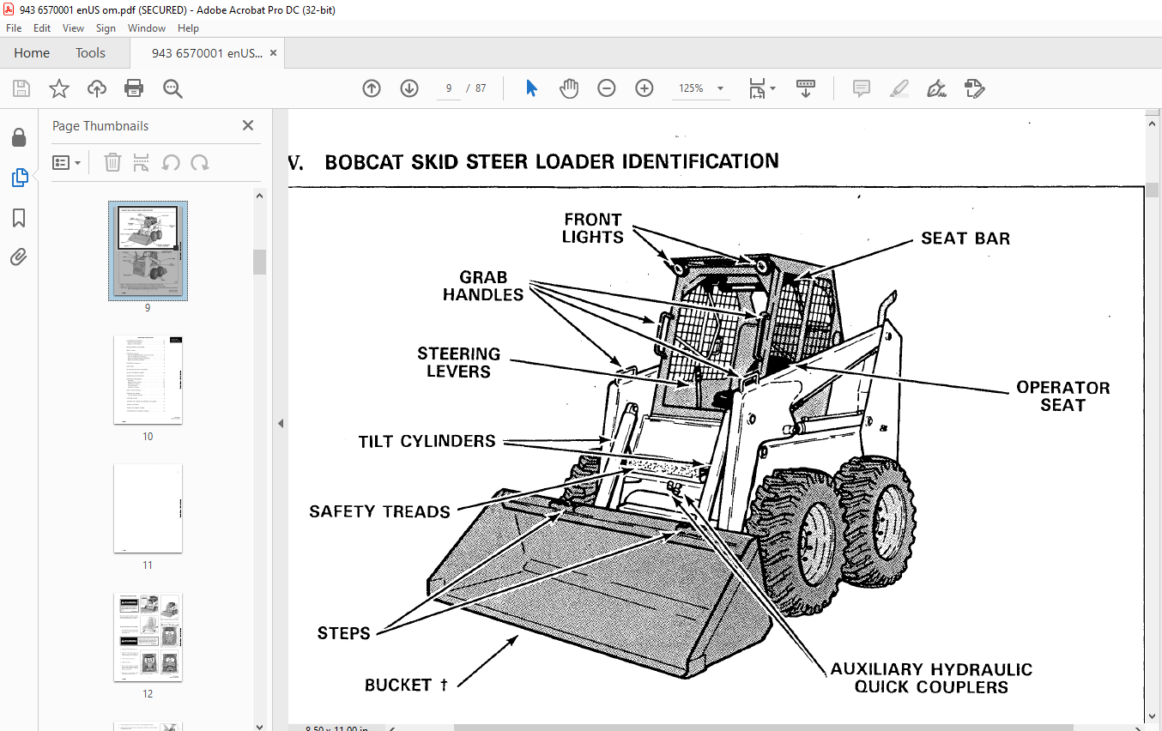Open the Window menu
1162x731 pixels.
(x=147, y=28)
